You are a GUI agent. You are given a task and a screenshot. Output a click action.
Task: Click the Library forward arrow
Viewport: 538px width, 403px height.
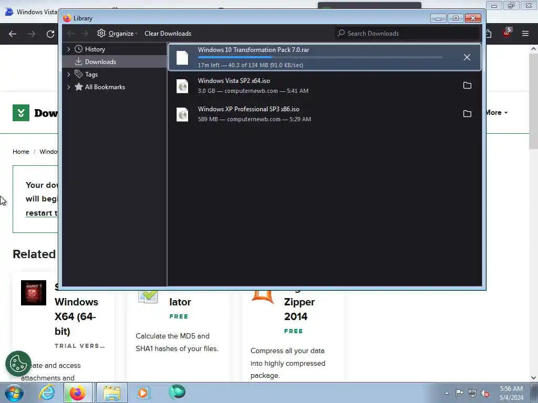click(x=85, y=33)
